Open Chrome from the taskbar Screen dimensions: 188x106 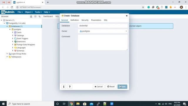(x=71, y=104)
